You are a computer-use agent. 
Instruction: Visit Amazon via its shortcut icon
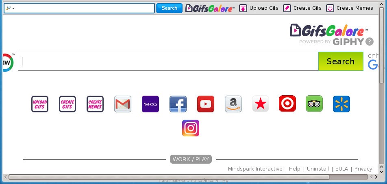pos(233,104)
